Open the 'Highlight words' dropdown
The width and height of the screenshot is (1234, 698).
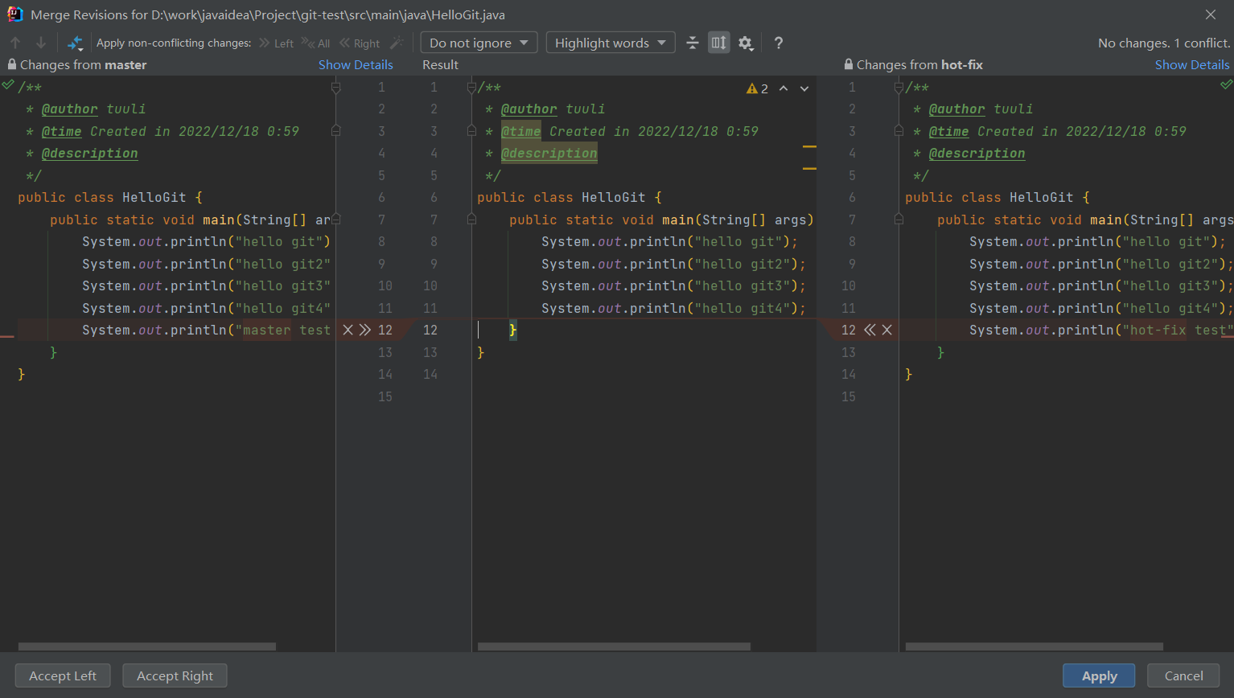[x=610, y=43]
